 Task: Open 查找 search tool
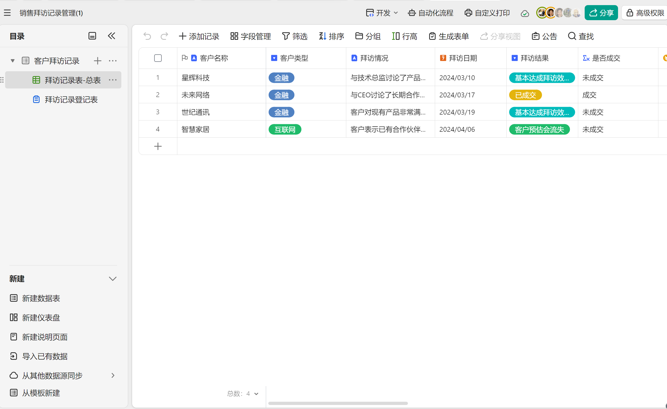581,36
